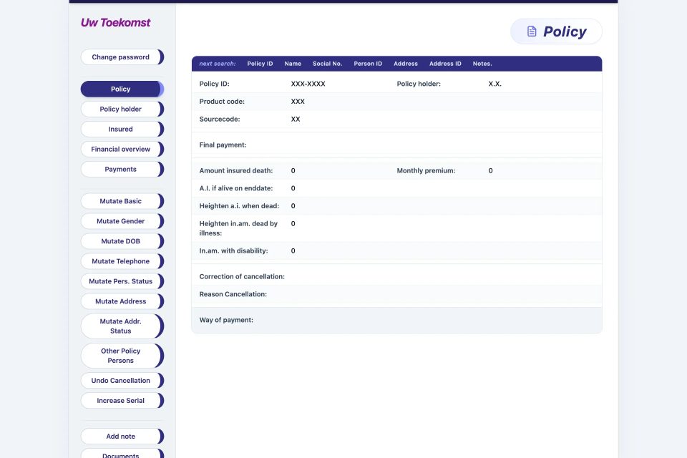Screen dimensions: 687x458
Task: Open the Uw Toekomst logo link
Action: pos(115,22)
